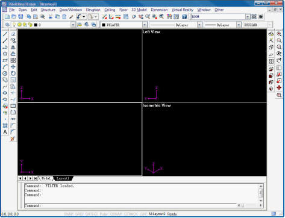Select the Circle draw tool
This screenshot has height=218, width=285.
pyautogui.click(x=5, y=73)
